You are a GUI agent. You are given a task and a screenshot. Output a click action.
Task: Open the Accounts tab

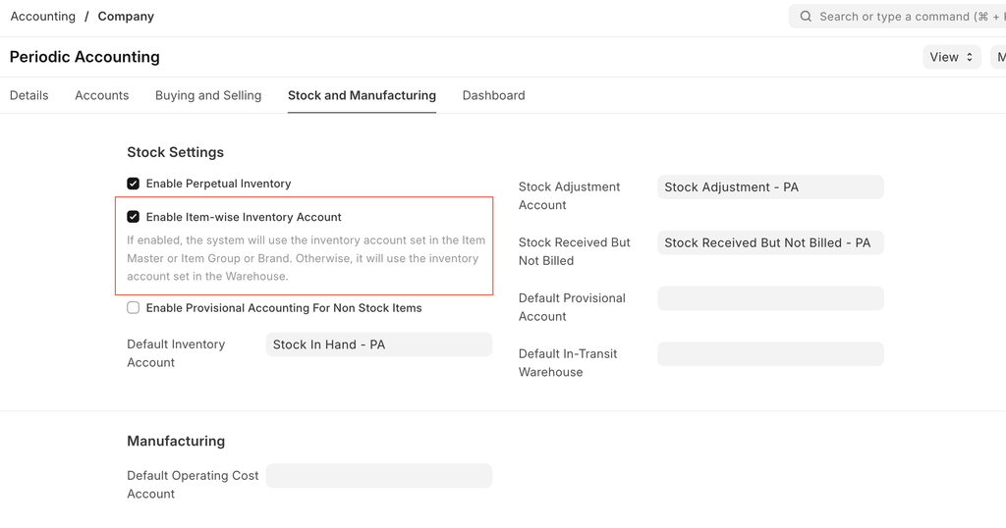pos(102,95)
